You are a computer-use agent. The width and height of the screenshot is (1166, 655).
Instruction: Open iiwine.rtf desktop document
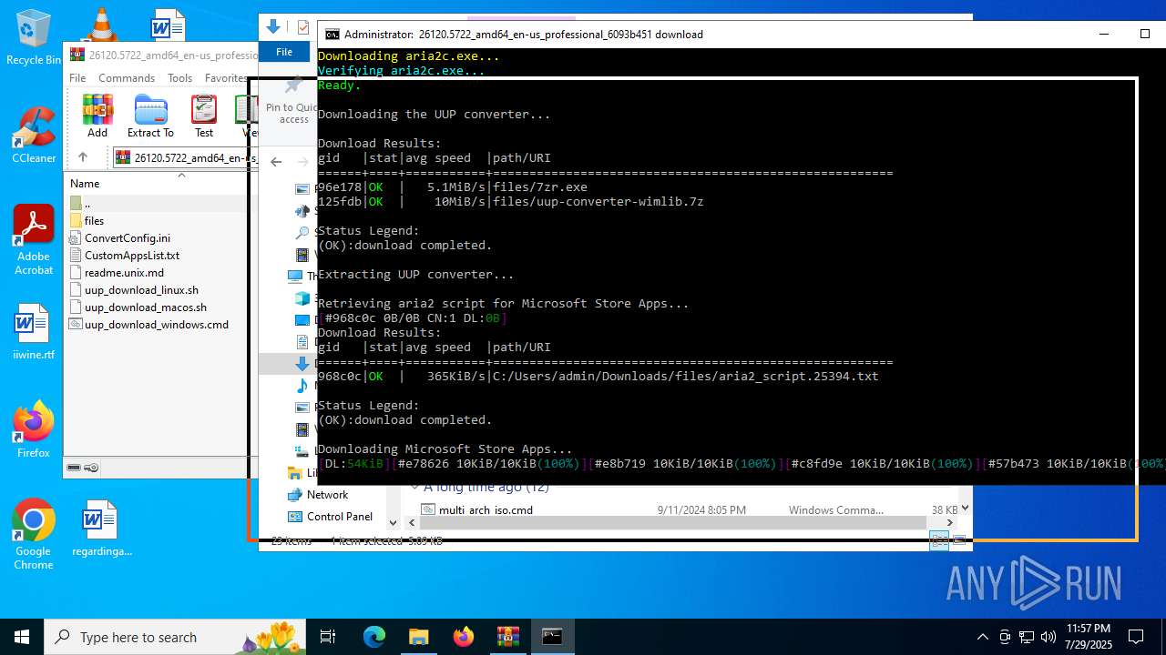(34, 332)
